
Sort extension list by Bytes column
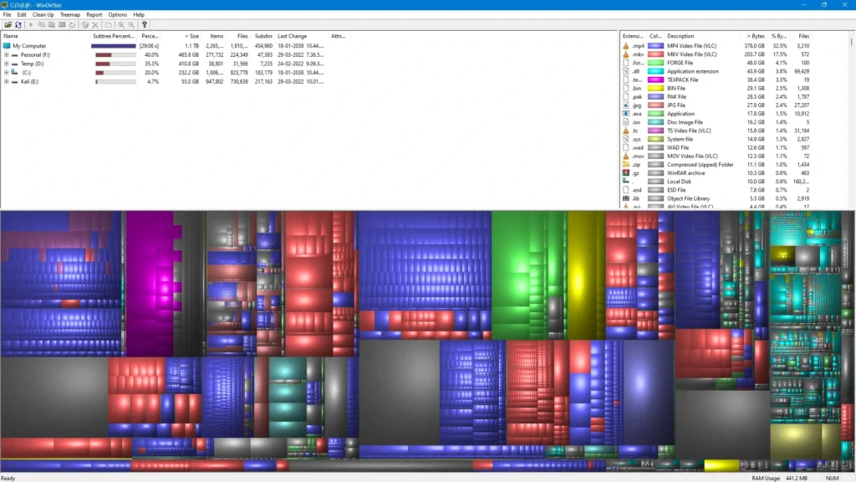(755, 36)
